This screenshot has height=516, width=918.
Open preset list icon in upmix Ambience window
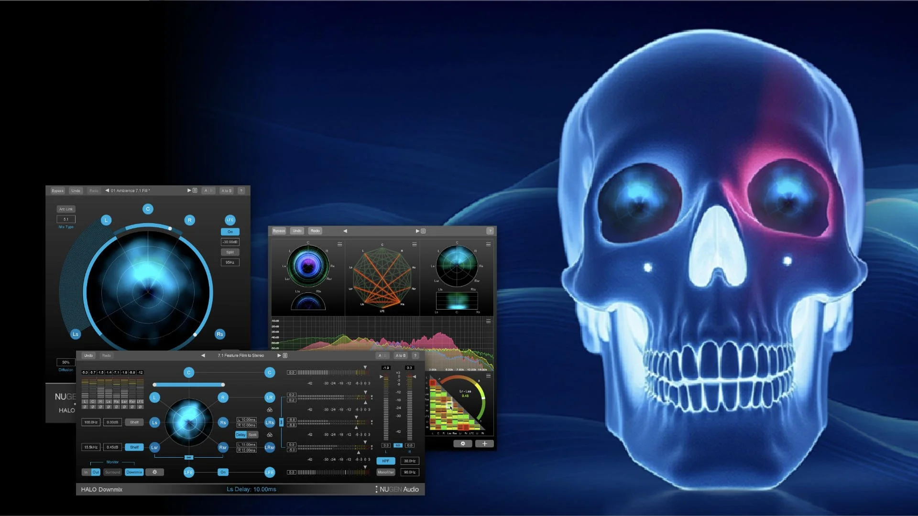pyautogui.click(x=195, y=191)
